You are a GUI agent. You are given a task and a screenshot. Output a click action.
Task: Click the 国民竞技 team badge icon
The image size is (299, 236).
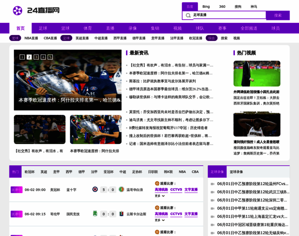[95, 214]
